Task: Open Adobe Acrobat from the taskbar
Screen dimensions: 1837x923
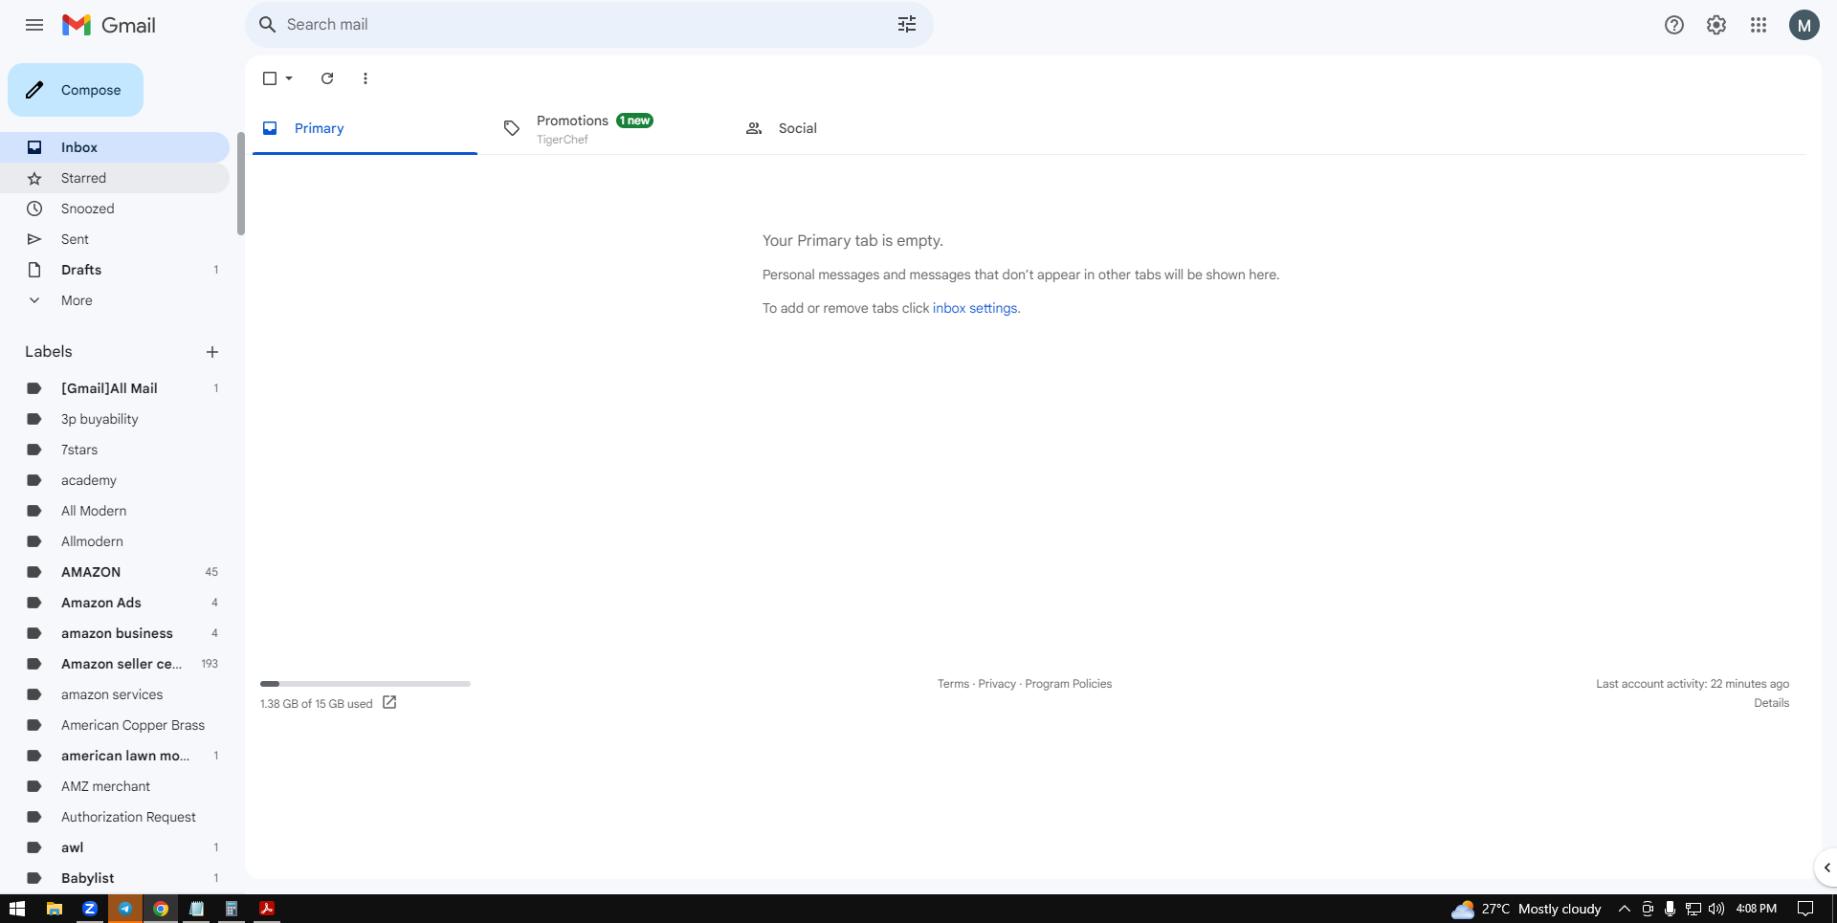Action: coord(267,909)
